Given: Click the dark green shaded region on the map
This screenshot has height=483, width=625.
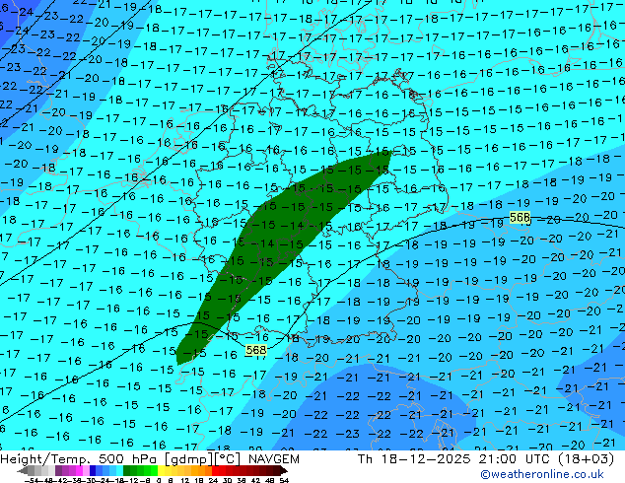Looking at the screenshot, I should tap(296, 237).
